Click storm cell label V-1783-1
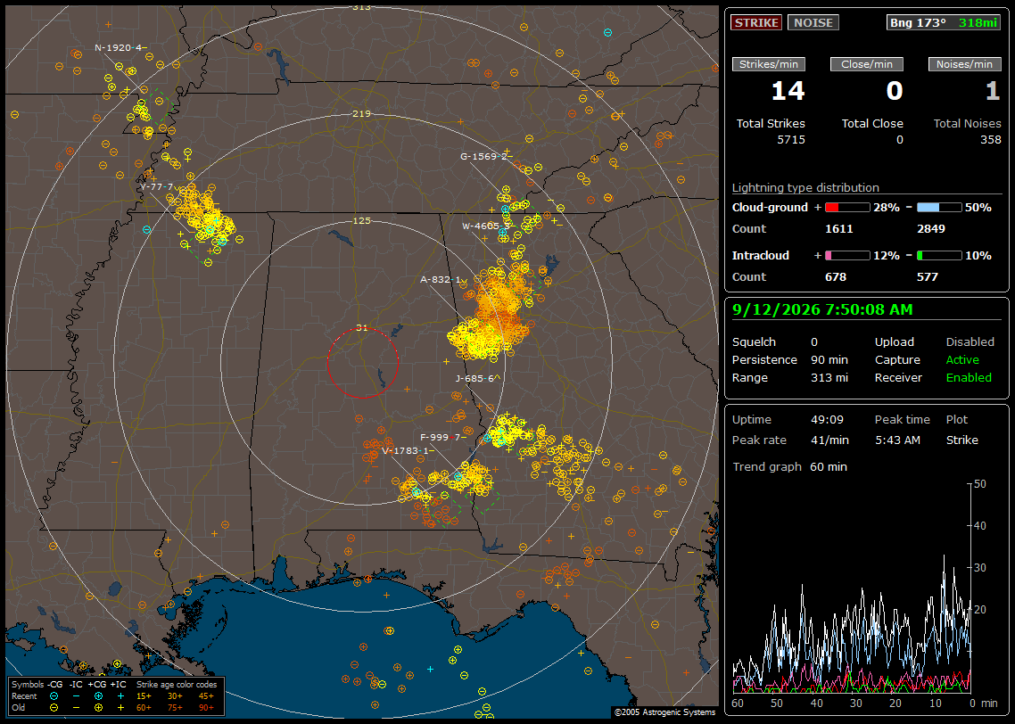Screen dimensions: 1015x724 (405, 451)
